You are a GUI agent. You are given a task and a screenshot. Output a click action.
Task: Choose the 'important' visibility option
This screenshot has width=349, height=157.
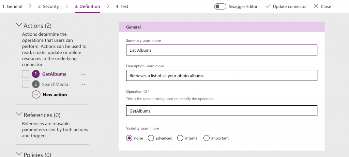tap(207, 138)
